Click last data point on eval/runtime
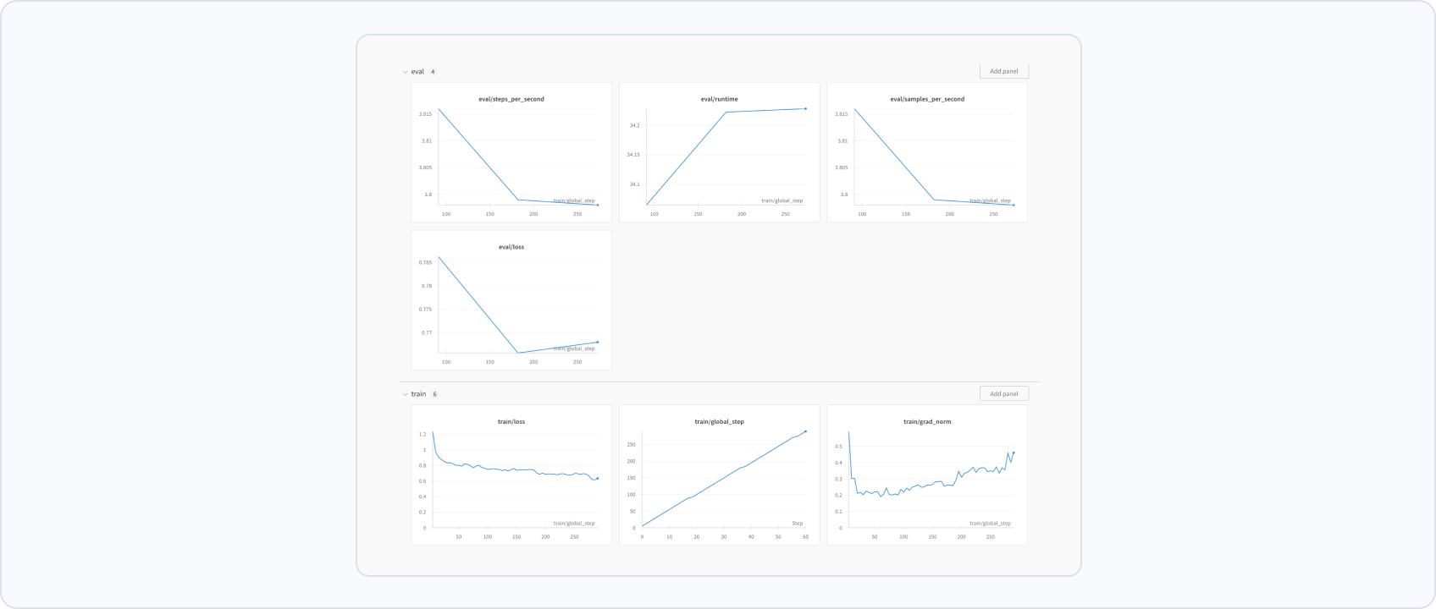Screen dimensions: 1436x609 805,108
